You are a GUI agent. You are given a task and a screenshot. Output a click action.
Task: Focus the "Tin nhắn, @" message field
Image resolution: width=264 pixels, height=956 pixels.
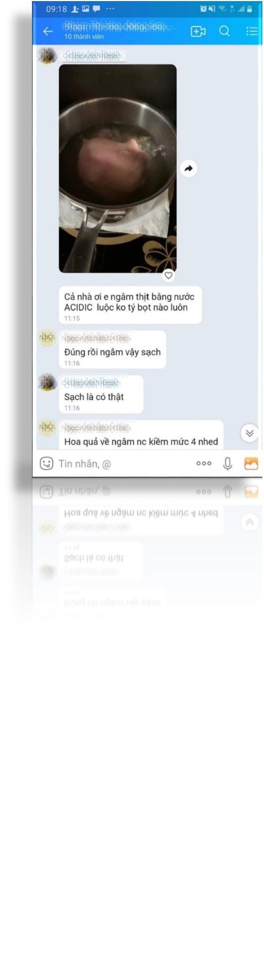(123, 463)
